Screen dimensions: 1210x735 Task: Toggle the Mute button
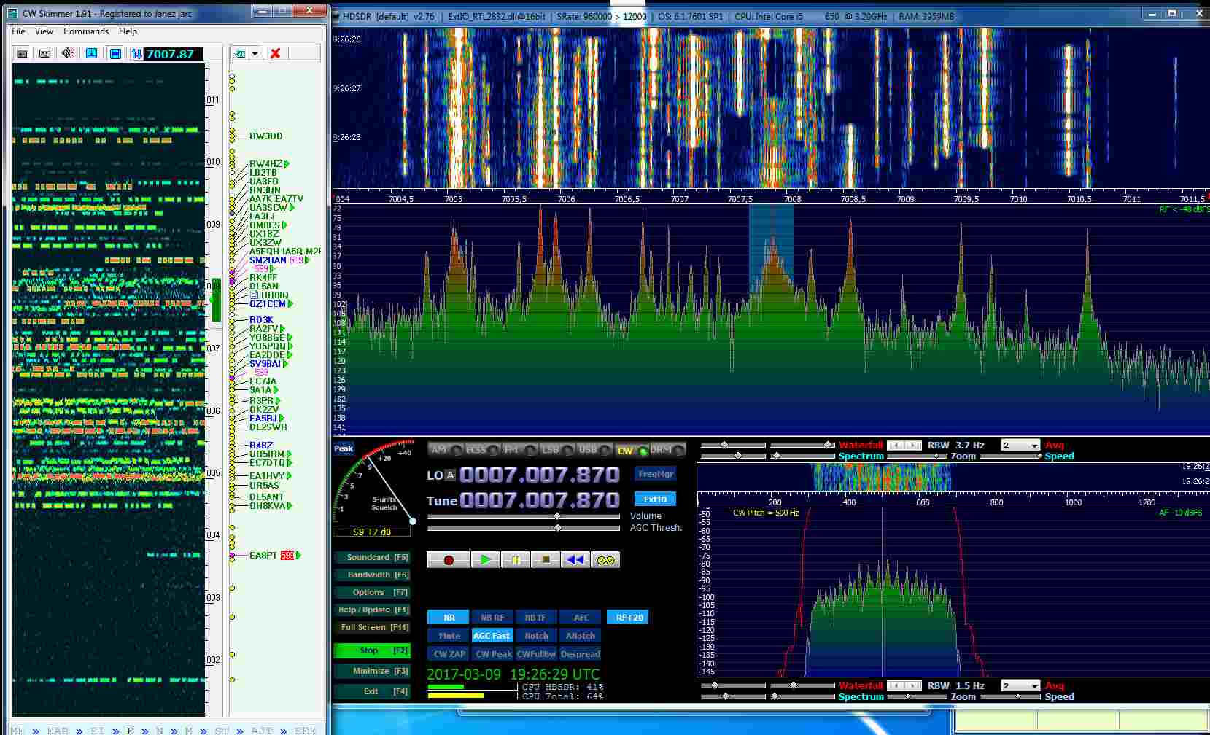click(x=449, y=636)
